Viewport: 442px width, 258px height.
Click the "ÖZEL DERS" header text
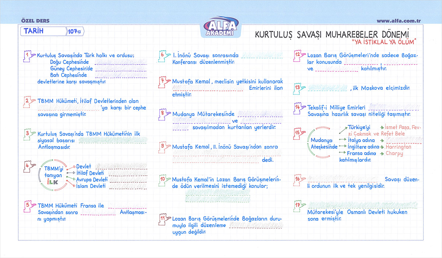(36, 21)
